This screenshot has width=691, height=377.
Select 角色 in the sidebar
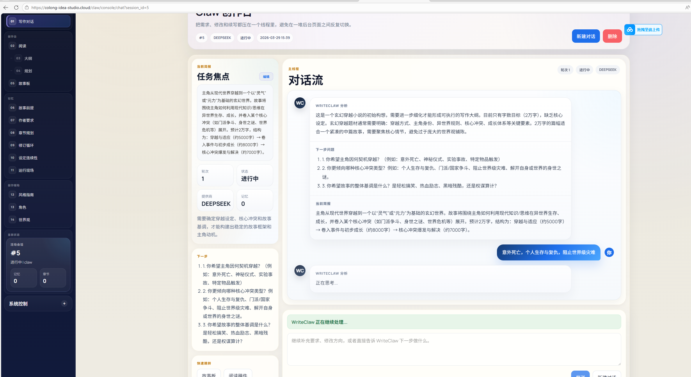coord(22,207)
